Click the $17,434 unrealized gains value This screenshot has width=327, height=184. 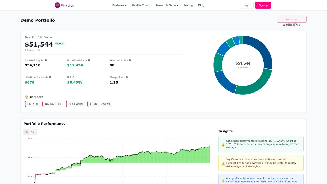[x=75, y=65]
